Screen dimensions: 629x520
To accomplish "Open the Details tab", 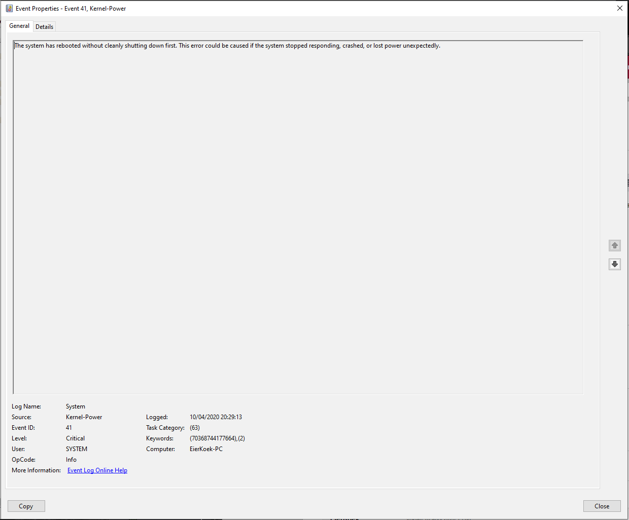I will coord(44,27).
